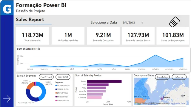Click the EUROPA label on the map
Image resolution: width=191 pixels, height=107 pixels.
[166, 97]
